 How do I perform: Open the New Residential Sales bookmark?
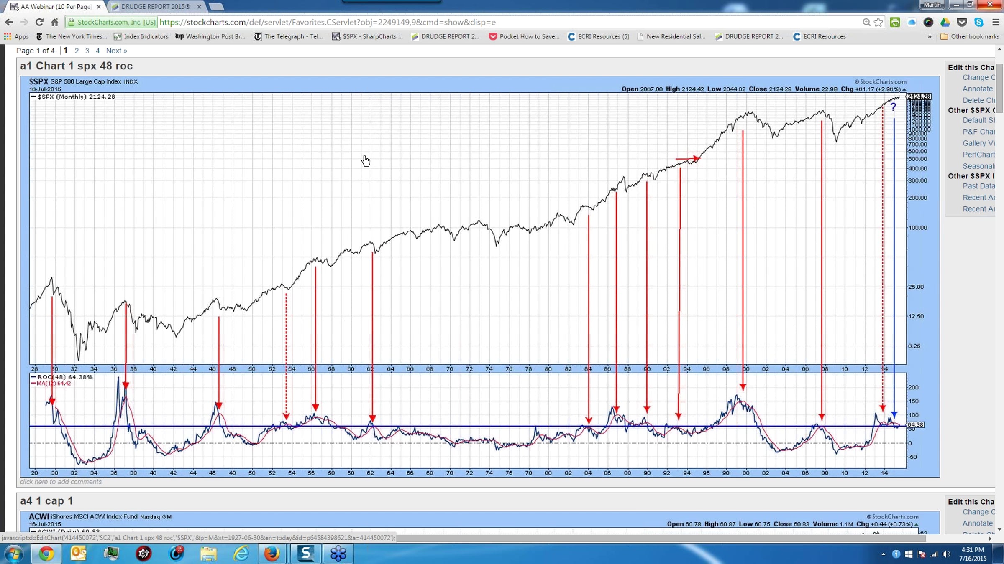coord(671,36)
